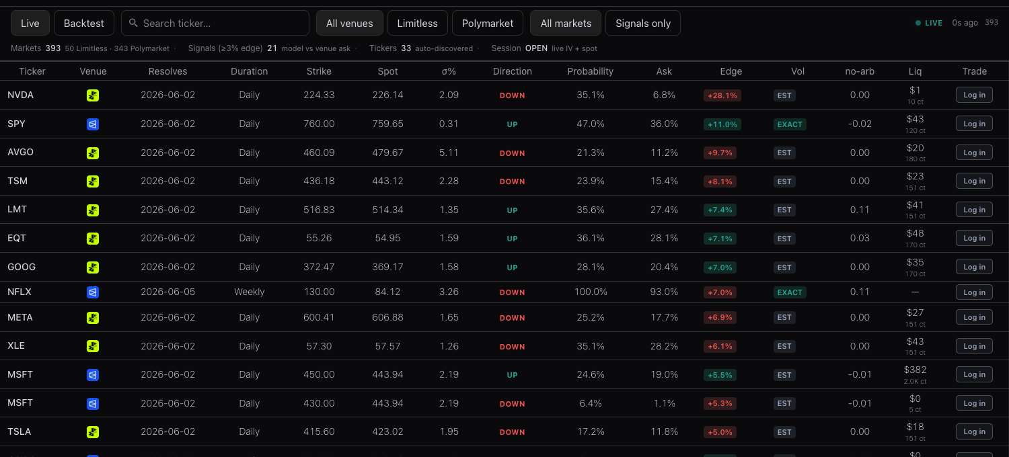
Task: Click the GOOG ticker cell
Action: 22,267
